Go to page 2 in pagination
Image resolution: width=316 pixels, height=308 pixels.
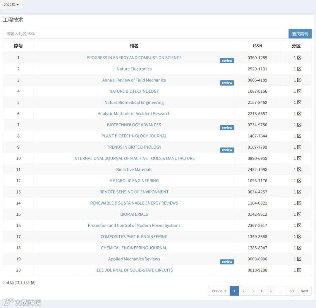click(x=243, y=291)
